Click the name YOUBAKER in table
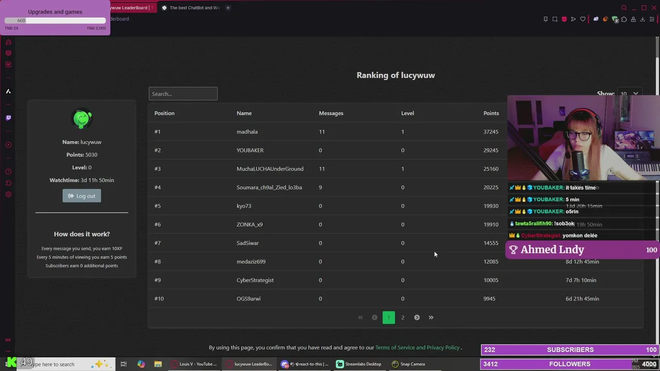 [250, 150]
